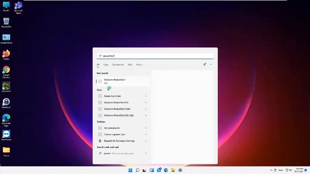Launch Google Chrome from the desktop
310x174 pixels.
click(6, 72)
